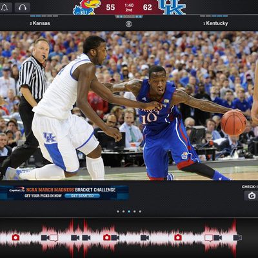Go to the first page indicator dot
The width and height of the screenshot is (258, 258).
coord(118,212)
